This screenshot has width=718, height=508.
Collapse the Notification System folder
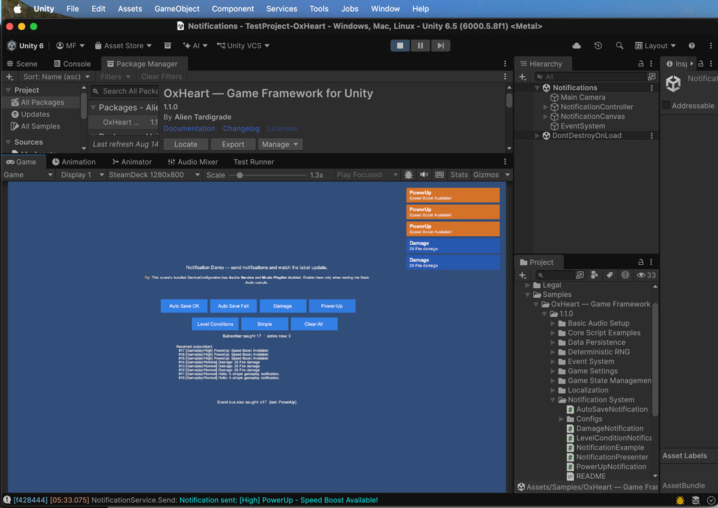(x=553, y=400)
